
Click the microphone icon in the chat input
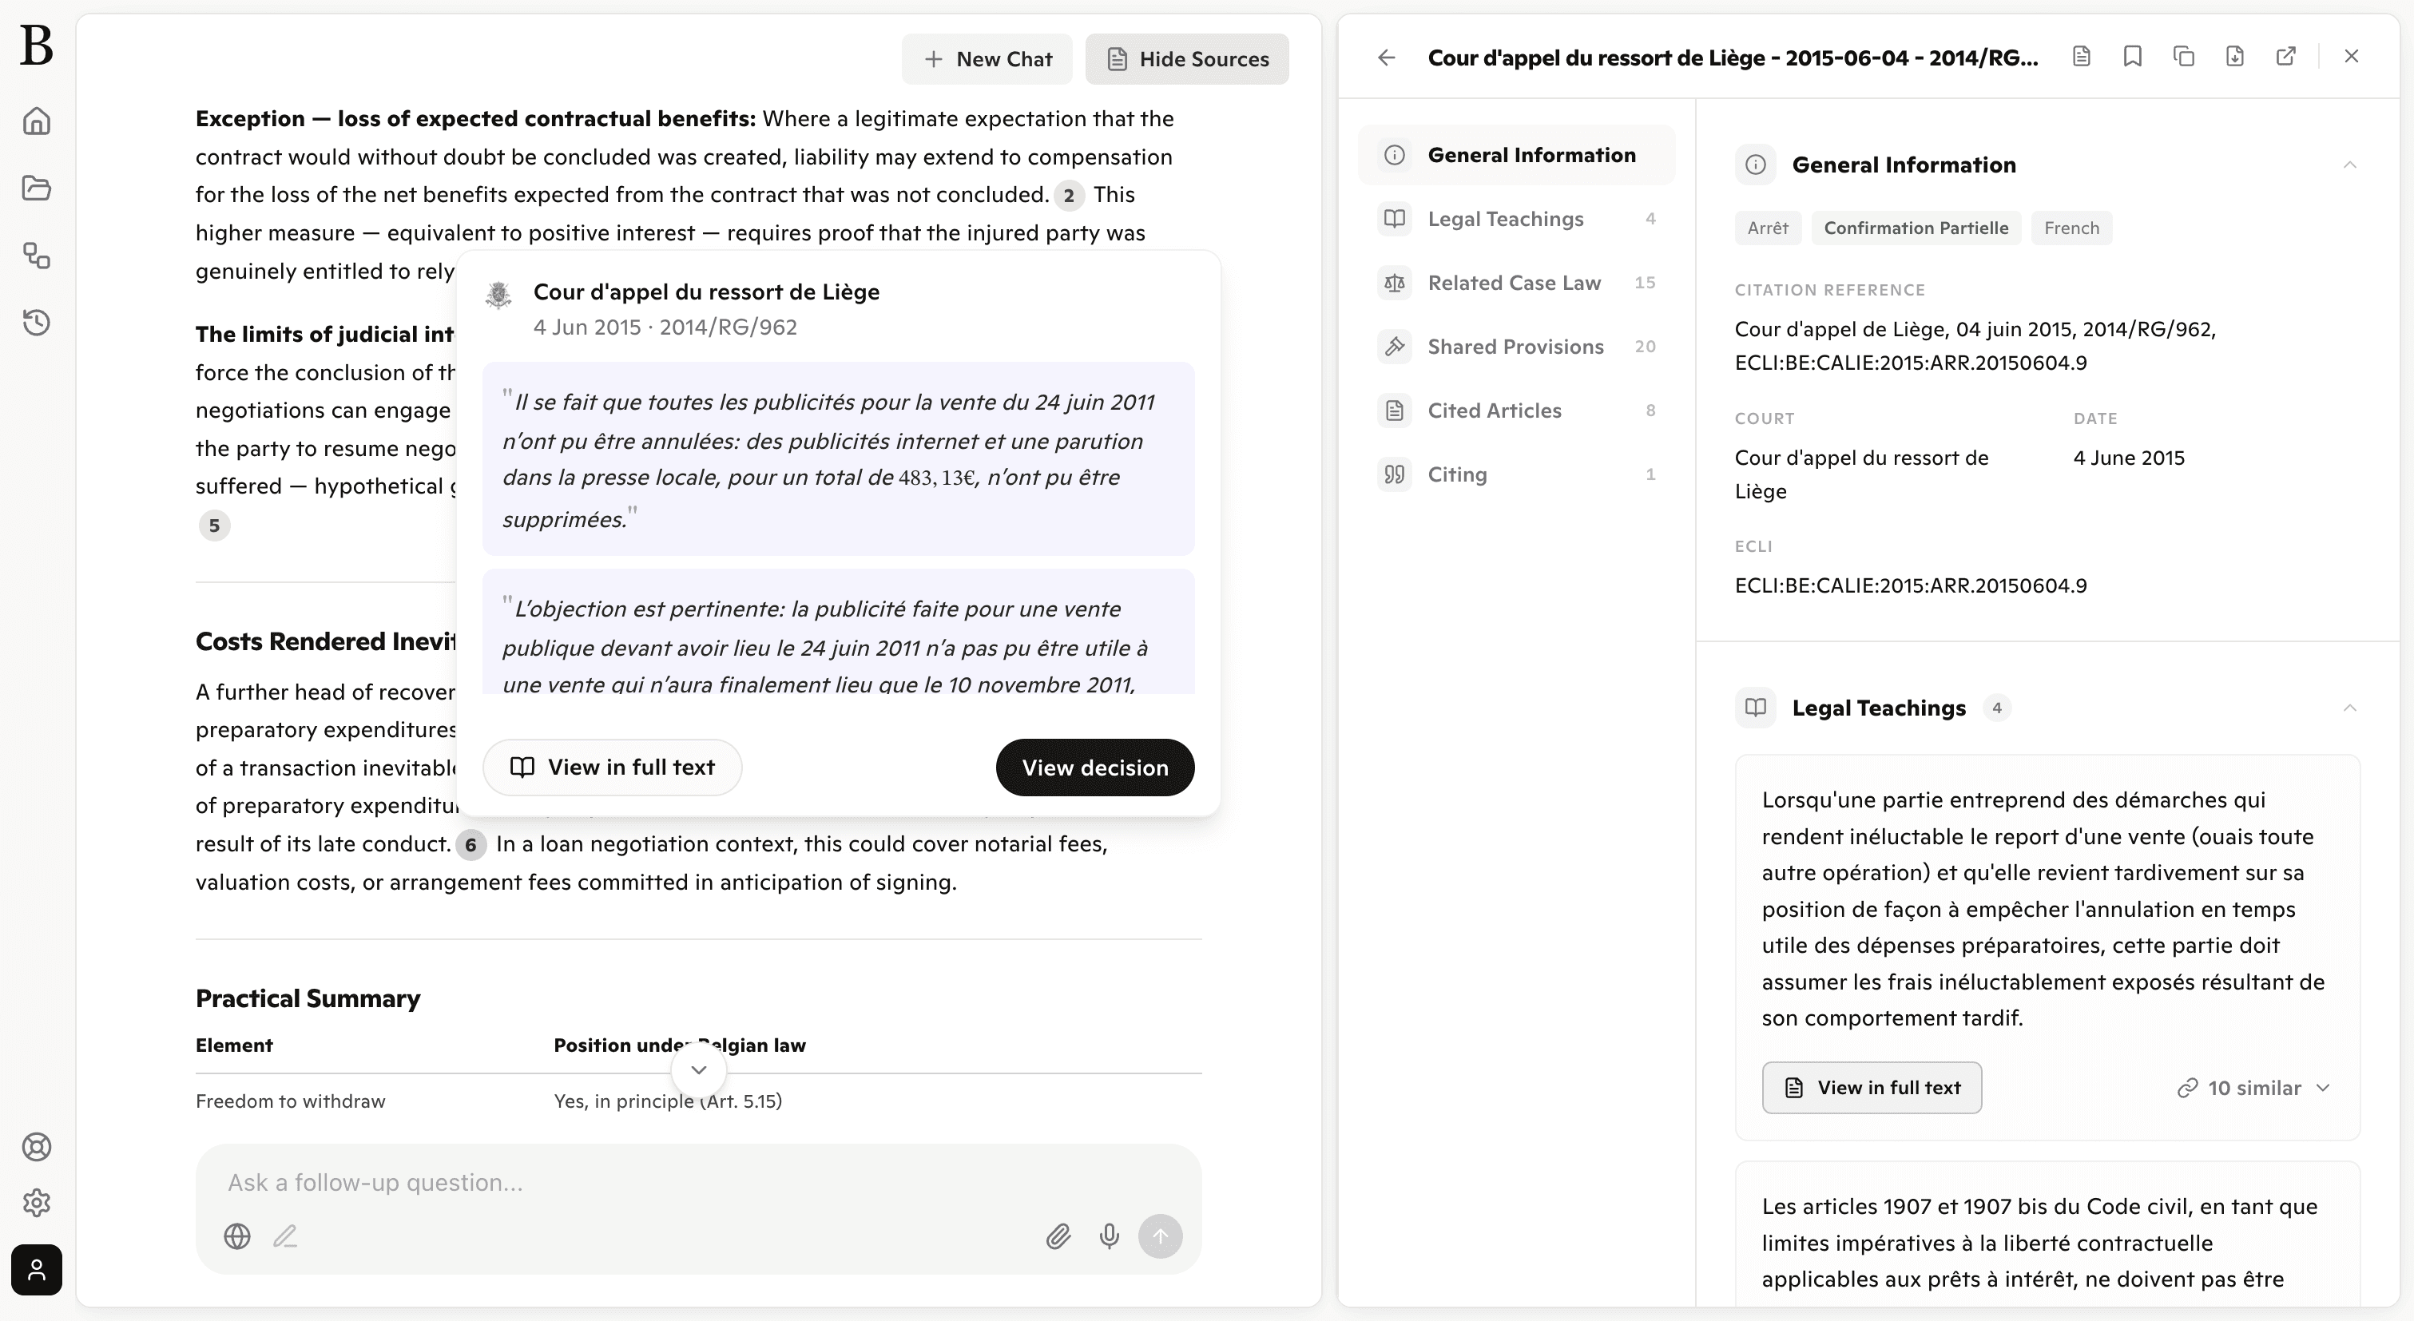(x=1109, y=1236)
